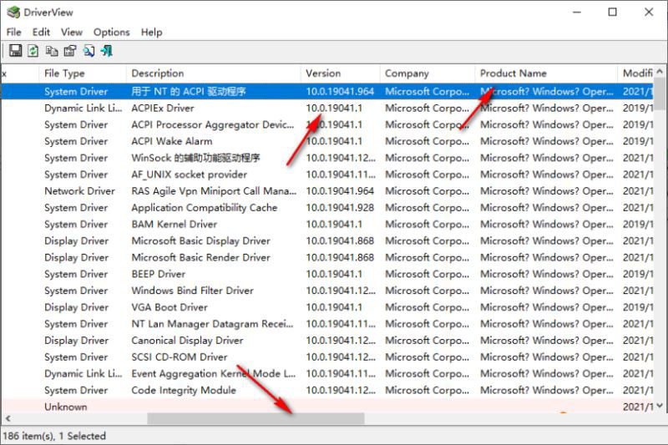Viewport: 668px width, 445px height.
Task: Open the Options menu
Action: point(112,33)
